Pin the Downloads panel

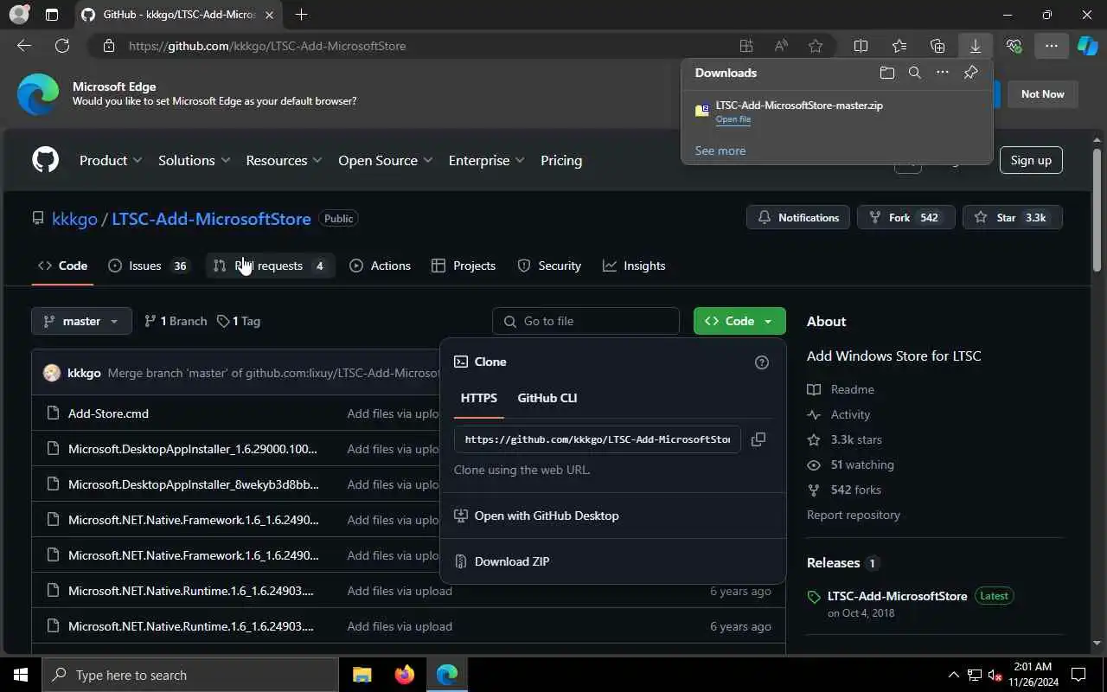970,73
